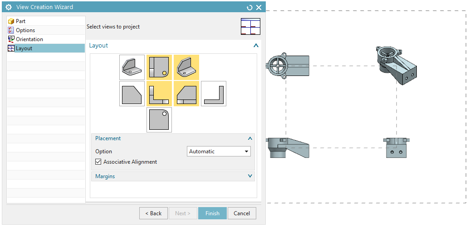Screen dimensions: 469x227
Task: Open the Placement Option dropdown
Action: click(219, 151)
